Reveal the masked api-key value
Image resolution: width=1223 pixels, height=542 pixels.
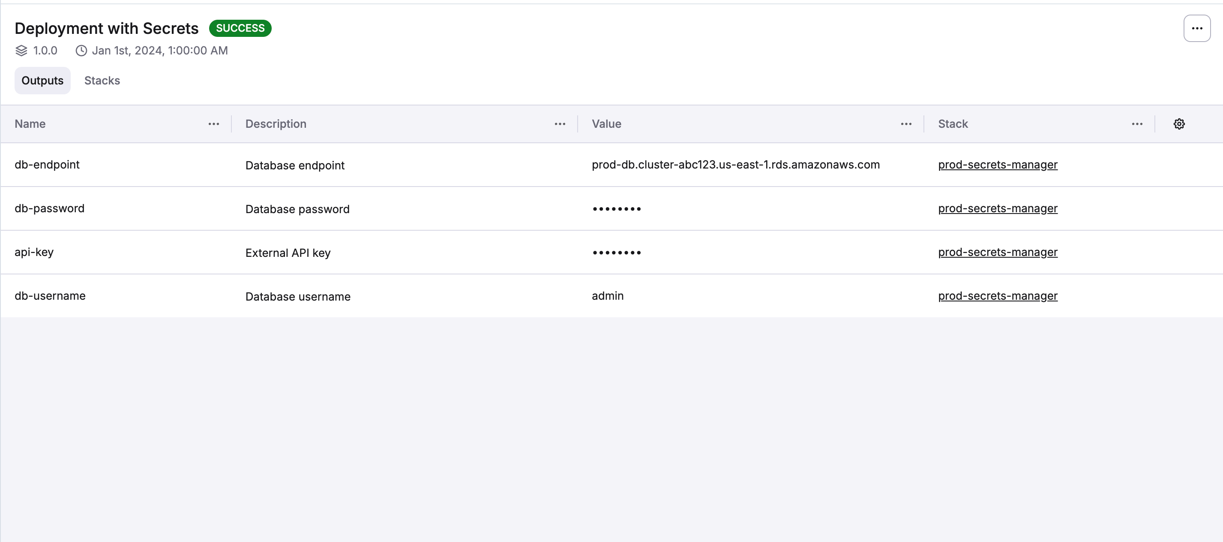(x=616, y=252)
